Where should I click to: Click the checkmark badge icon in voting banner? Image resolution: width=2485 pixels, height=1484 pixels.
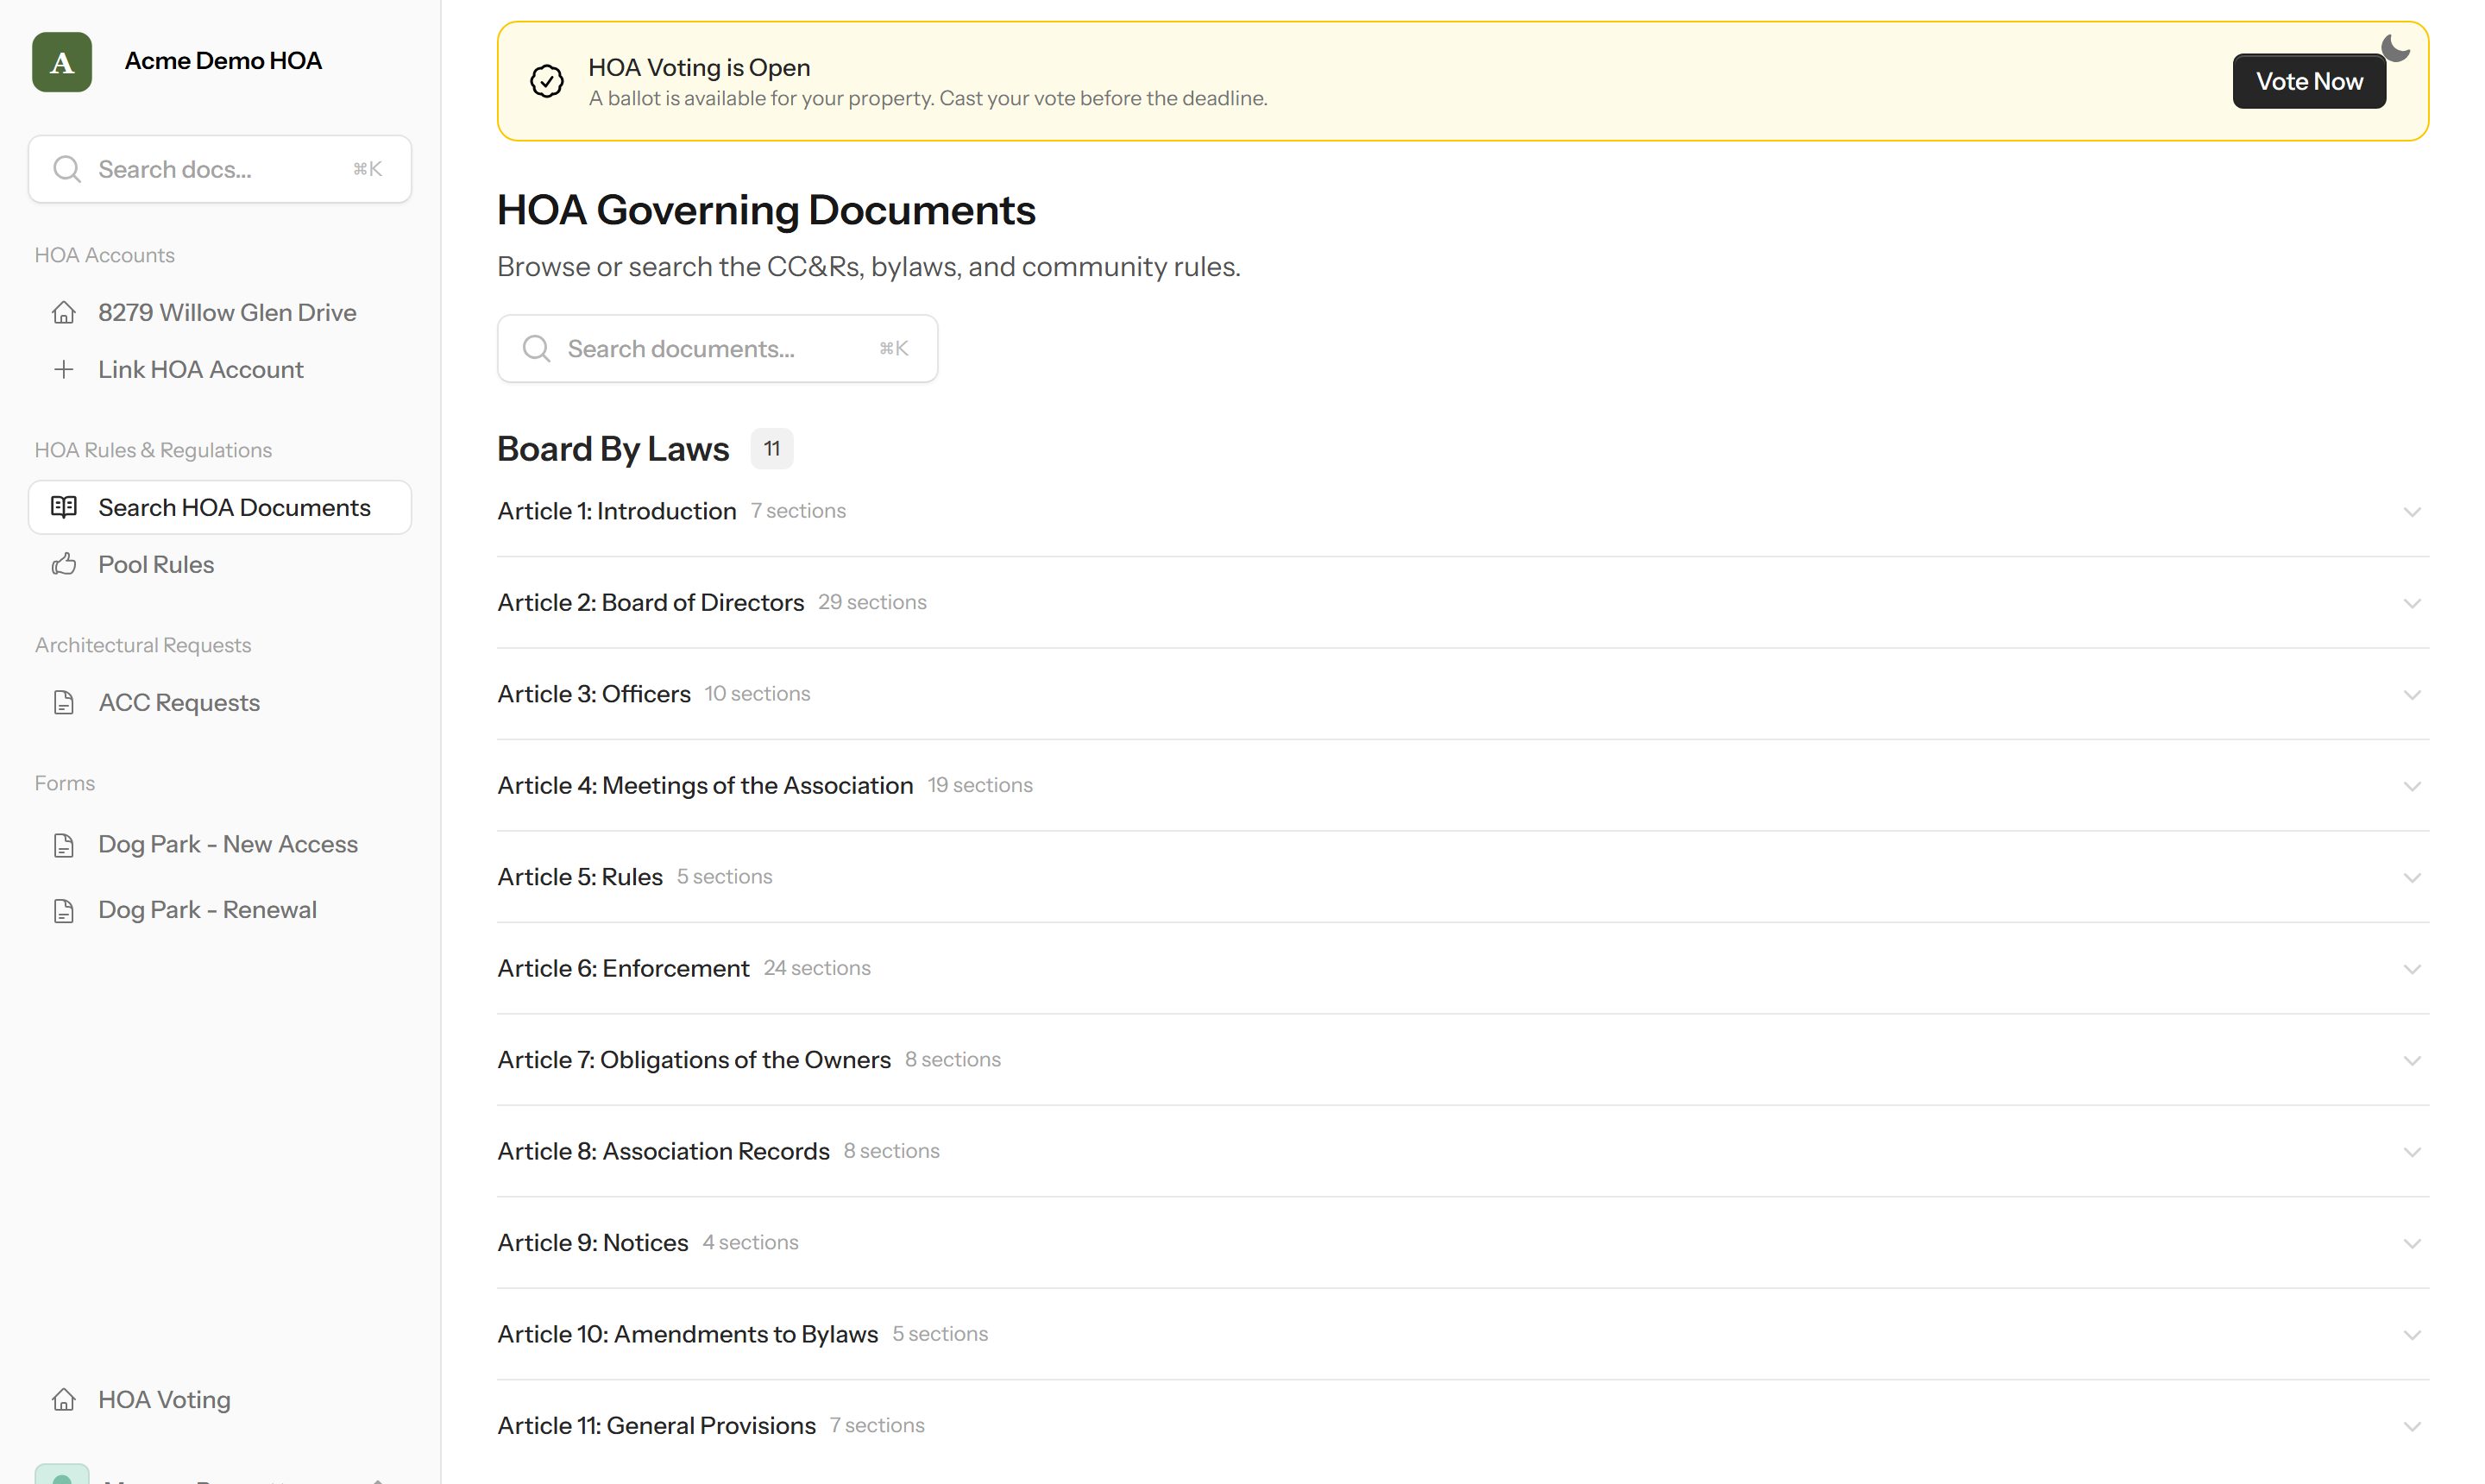[x=547, y=81]
